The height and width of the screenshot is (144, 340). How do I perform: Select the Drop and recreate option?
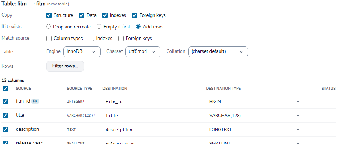[x=49, y=27]
